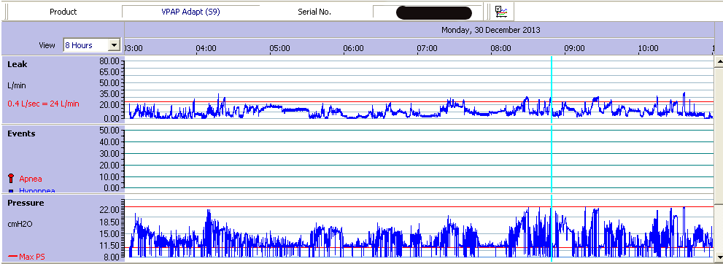Click the cmH2O unit label
This screenshot has width=723, height=264.
click(20, 224)
